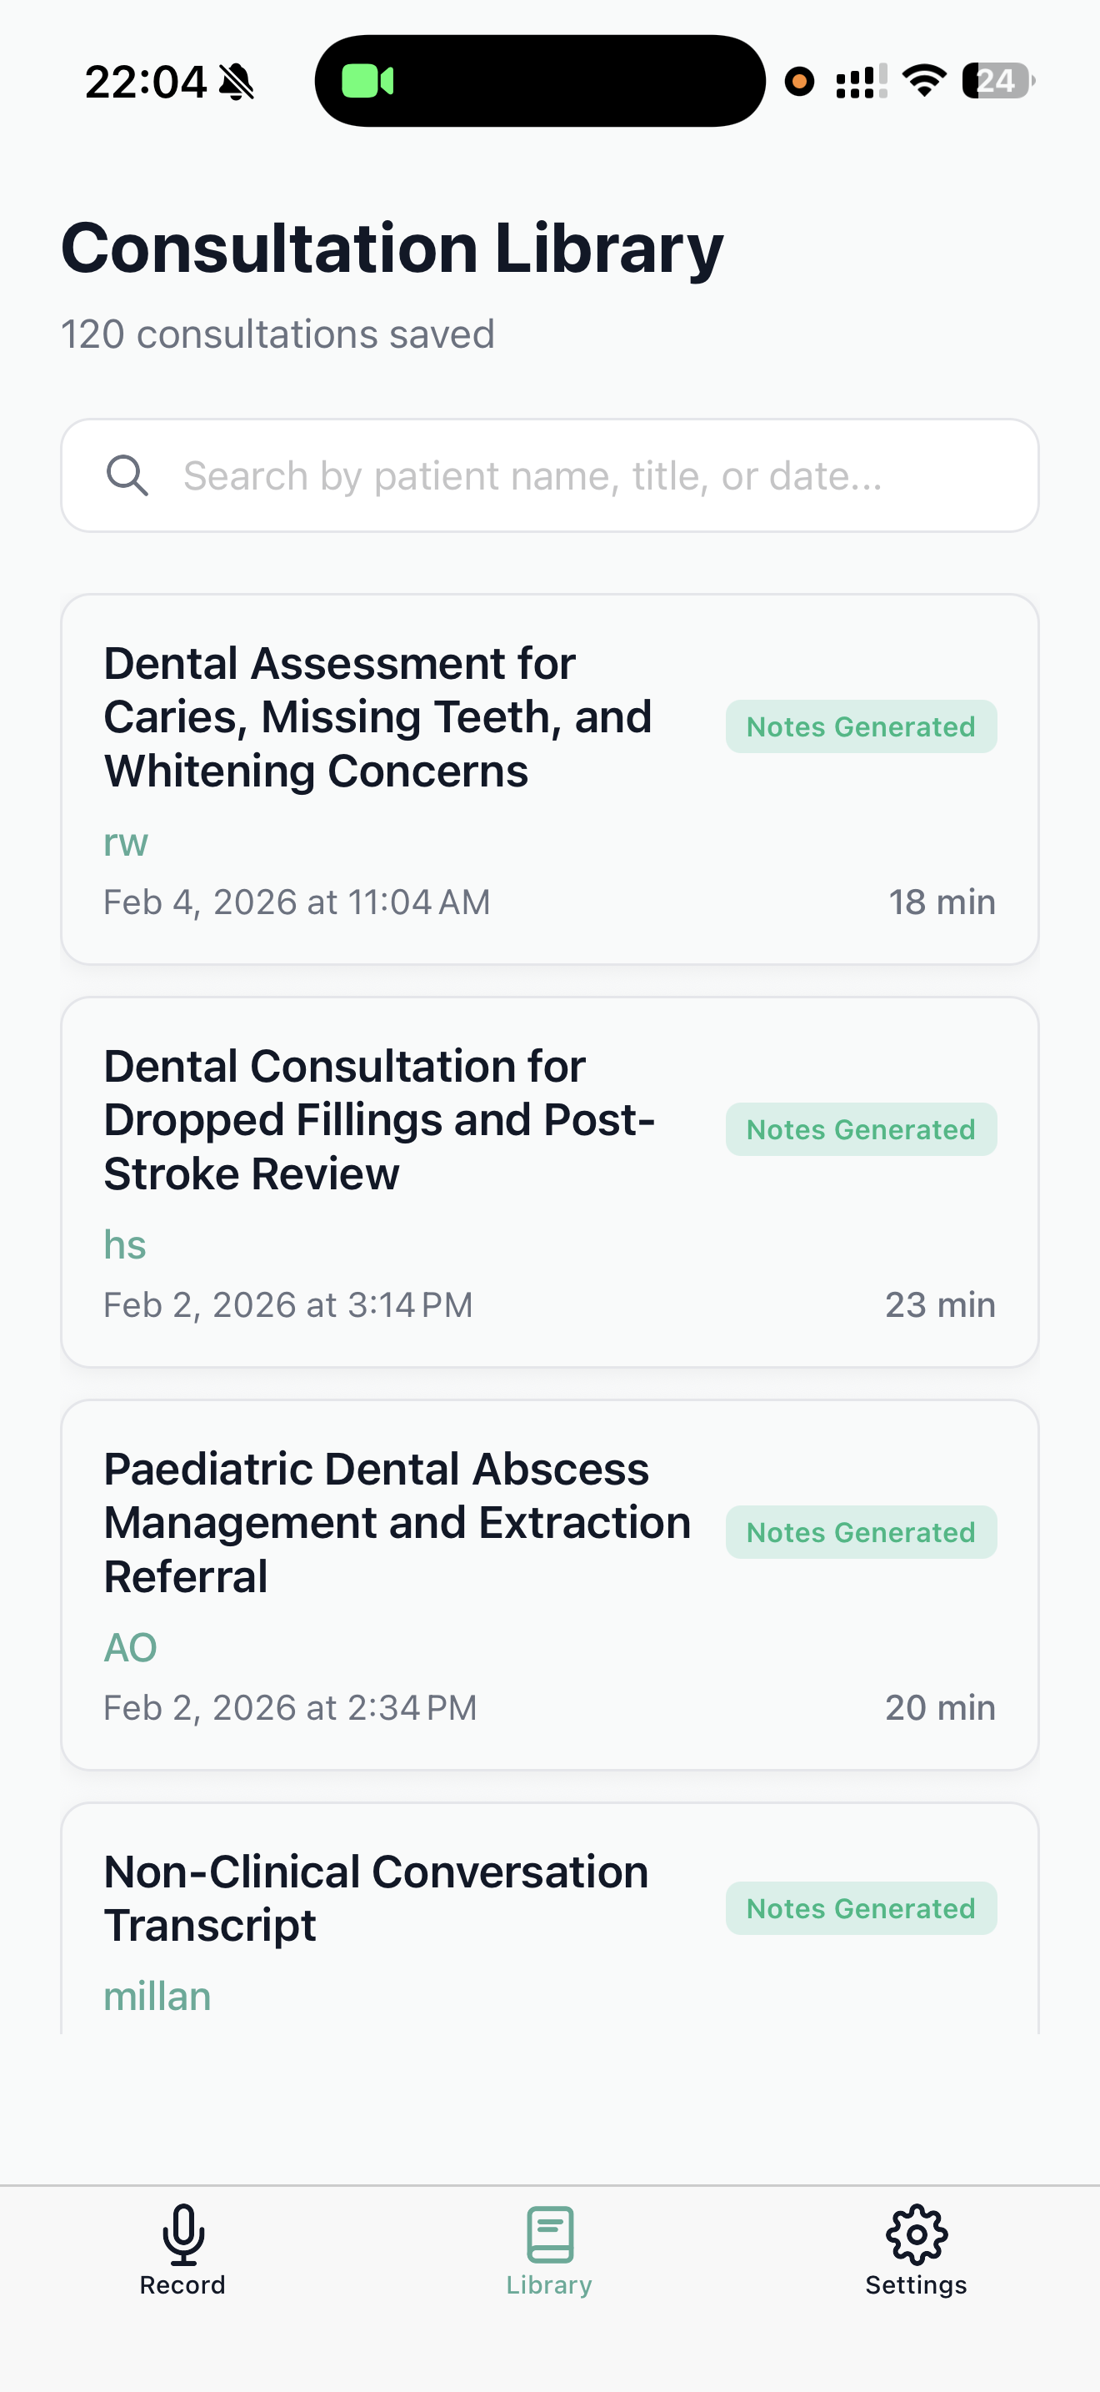Image resolution: width=1100 pixels, height=2392 pixels.
Task: Tap the Wi-Fi status icon
Action: pos(924,81)
